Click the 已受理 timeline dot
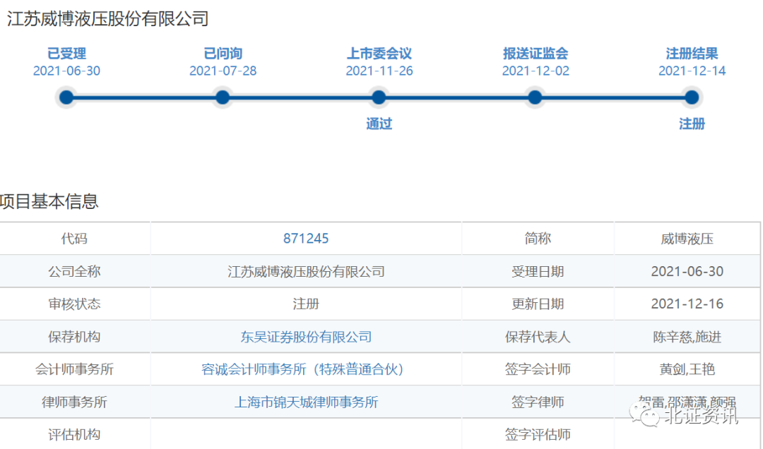 (x=66, y=97)
